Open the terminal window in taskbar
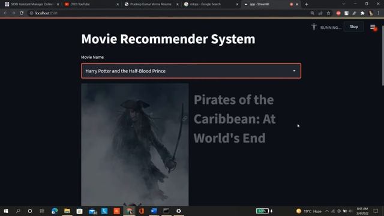 pyautogui.click(x=166, y=211)
